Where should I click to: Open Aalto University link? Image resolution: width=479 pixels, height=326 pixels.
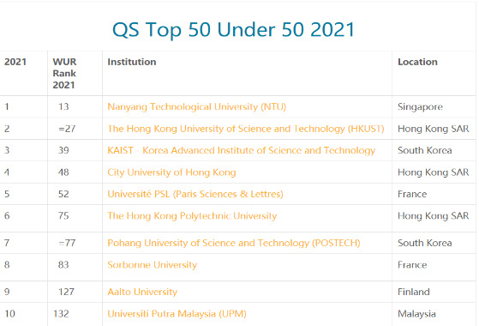[142, 292]
